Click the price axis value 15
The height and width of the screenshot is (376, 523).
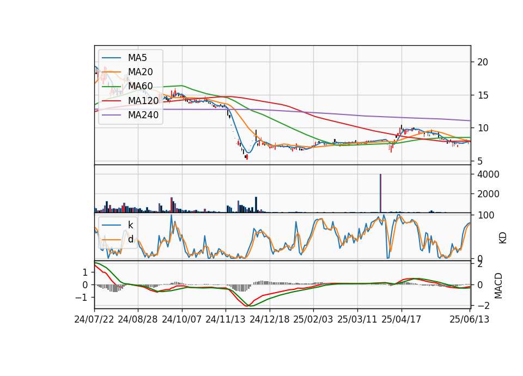[x=483, y=95]
